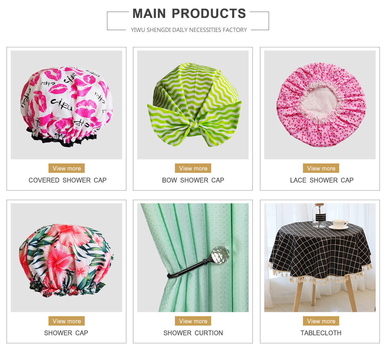Open the mint green shower curtain image
Viewport: 388px width, 356px height.
tap(193, 258)
